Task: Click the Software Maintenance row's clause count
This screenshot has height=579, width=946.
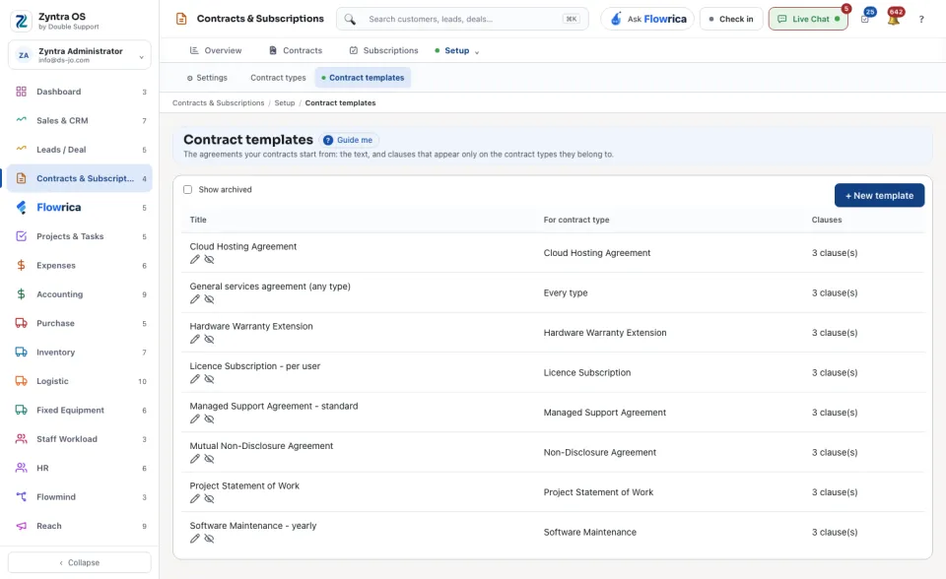Action: click(x=835, y=532)
